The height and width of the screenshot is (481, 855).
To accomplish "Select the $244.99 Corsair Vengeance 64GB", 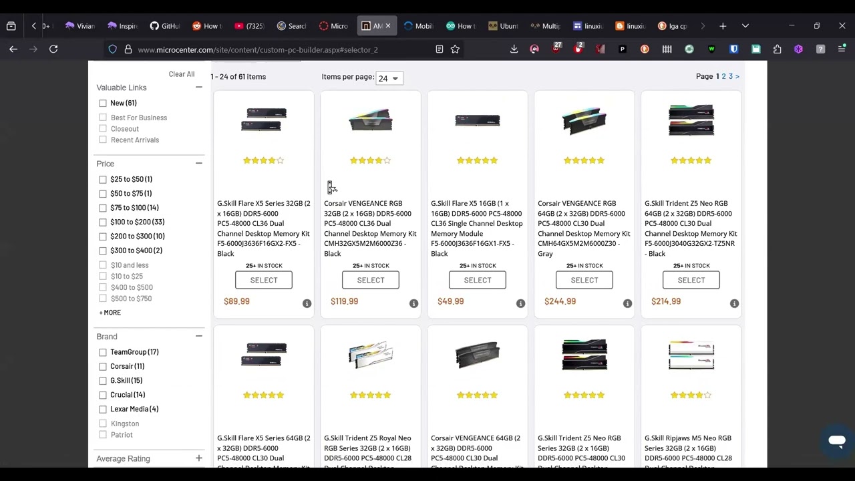I will 584,280.
